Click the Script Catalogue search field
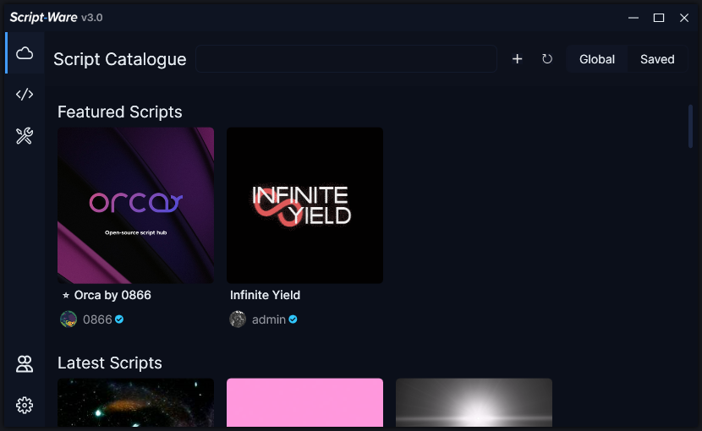Screen dimensions: 702x431 click(x=346, y=59)
